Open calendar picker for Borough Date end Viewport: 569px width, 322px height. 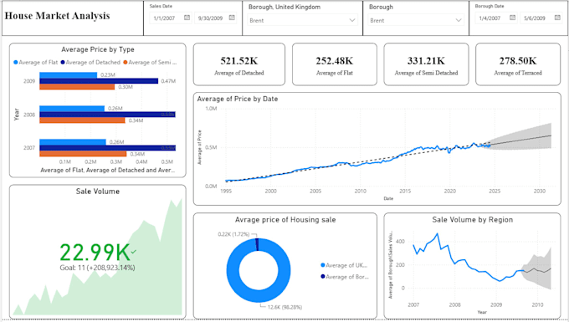[557, 18]
